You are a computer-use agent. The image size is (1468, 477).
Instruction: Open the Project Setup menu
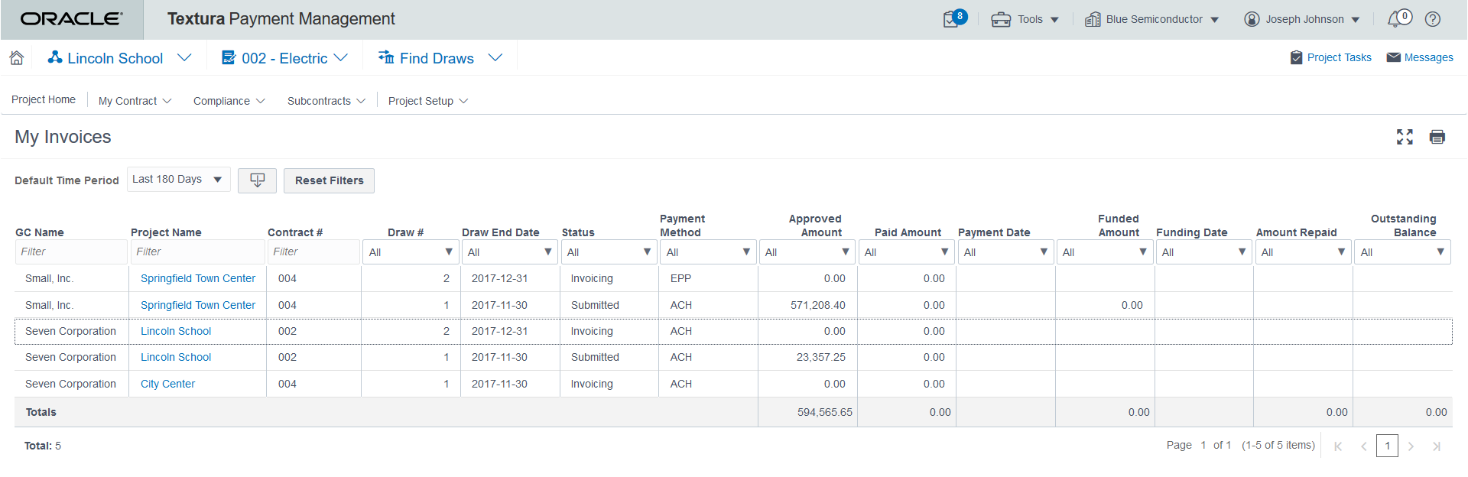point(428,101)
